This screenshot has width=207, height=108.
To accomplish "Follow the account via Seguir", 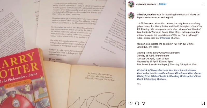I will pyautogui.click(x=163, y=4).
